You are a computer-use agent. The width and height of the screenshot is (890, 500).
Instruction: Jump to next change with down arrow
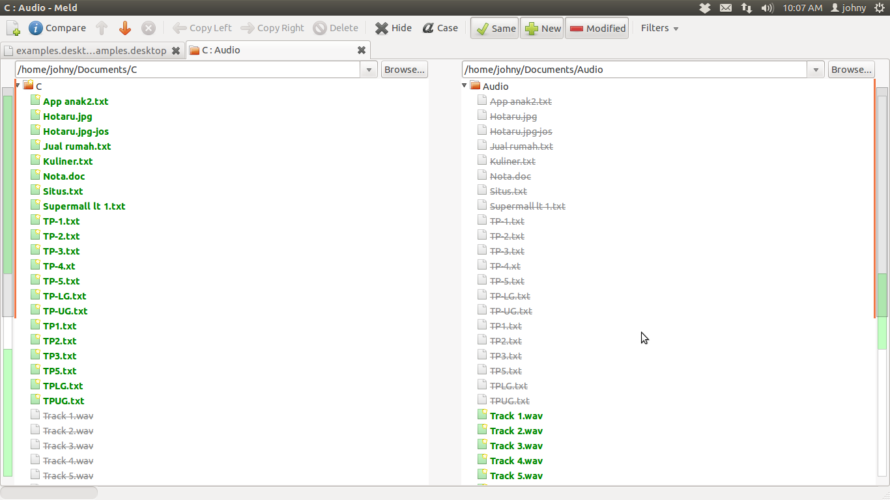click(x=125, y=28)
